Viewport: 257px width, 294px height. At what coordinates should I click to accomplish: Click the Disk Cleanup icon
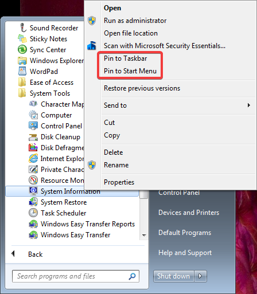(x=33, y=137)
